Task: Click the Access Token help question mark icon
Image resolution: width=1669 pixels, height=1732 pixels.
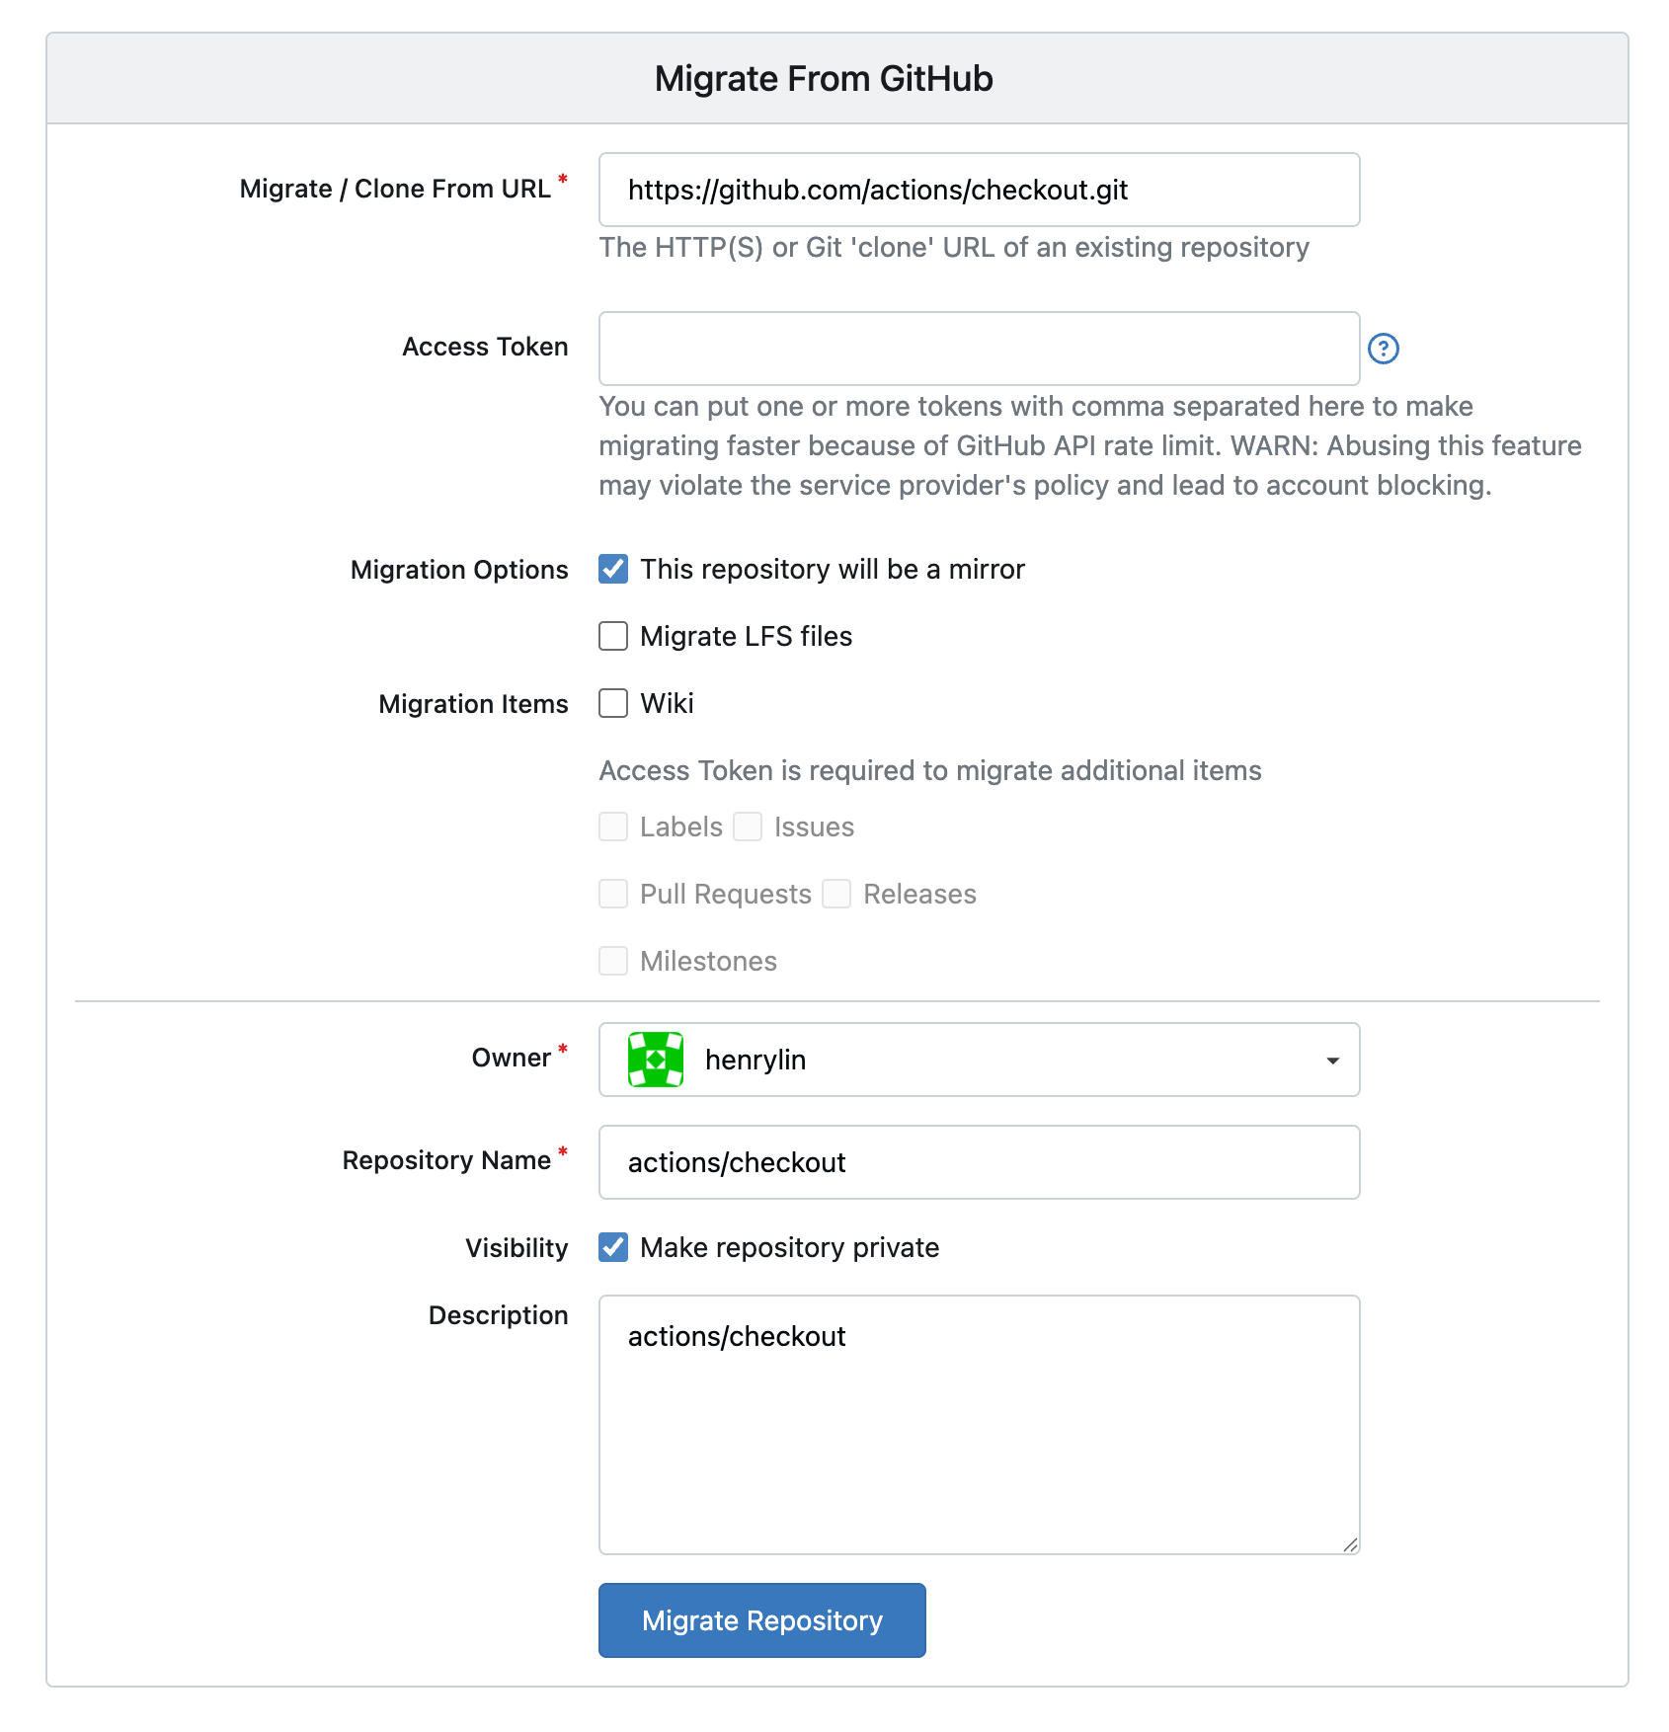Action: click(x=1383, y=349)
